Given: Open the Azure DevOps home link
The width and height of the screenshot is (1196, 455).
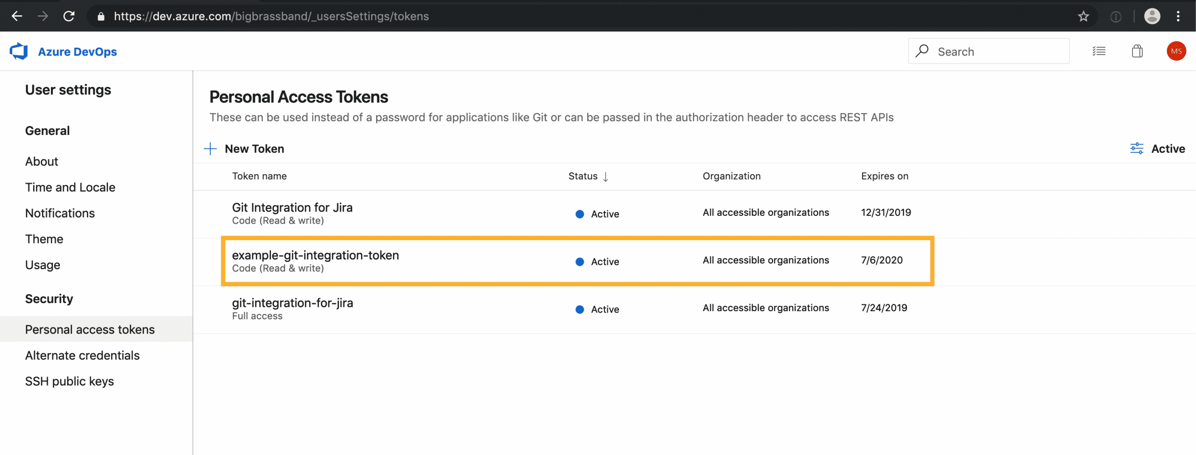Looking at the screenshot, I should point(77,51).
